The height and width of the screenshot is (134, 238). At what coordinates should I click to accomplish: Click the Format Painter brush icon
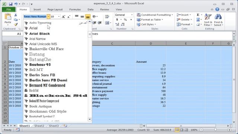pyautogui.click(x=16, y=24)
